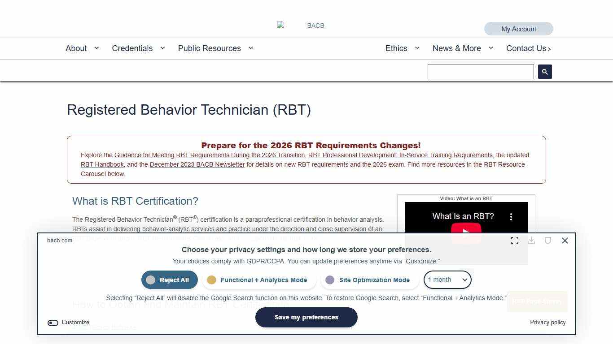Open the video's three-dot options menu
The image size is (613, 344).
pos(511,216)
